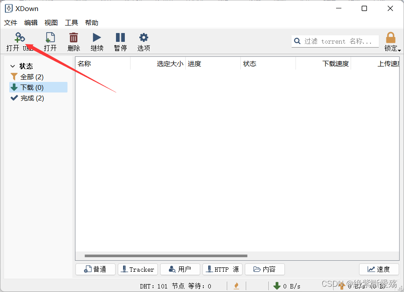Sort by 进度 column header

(213, 63)
